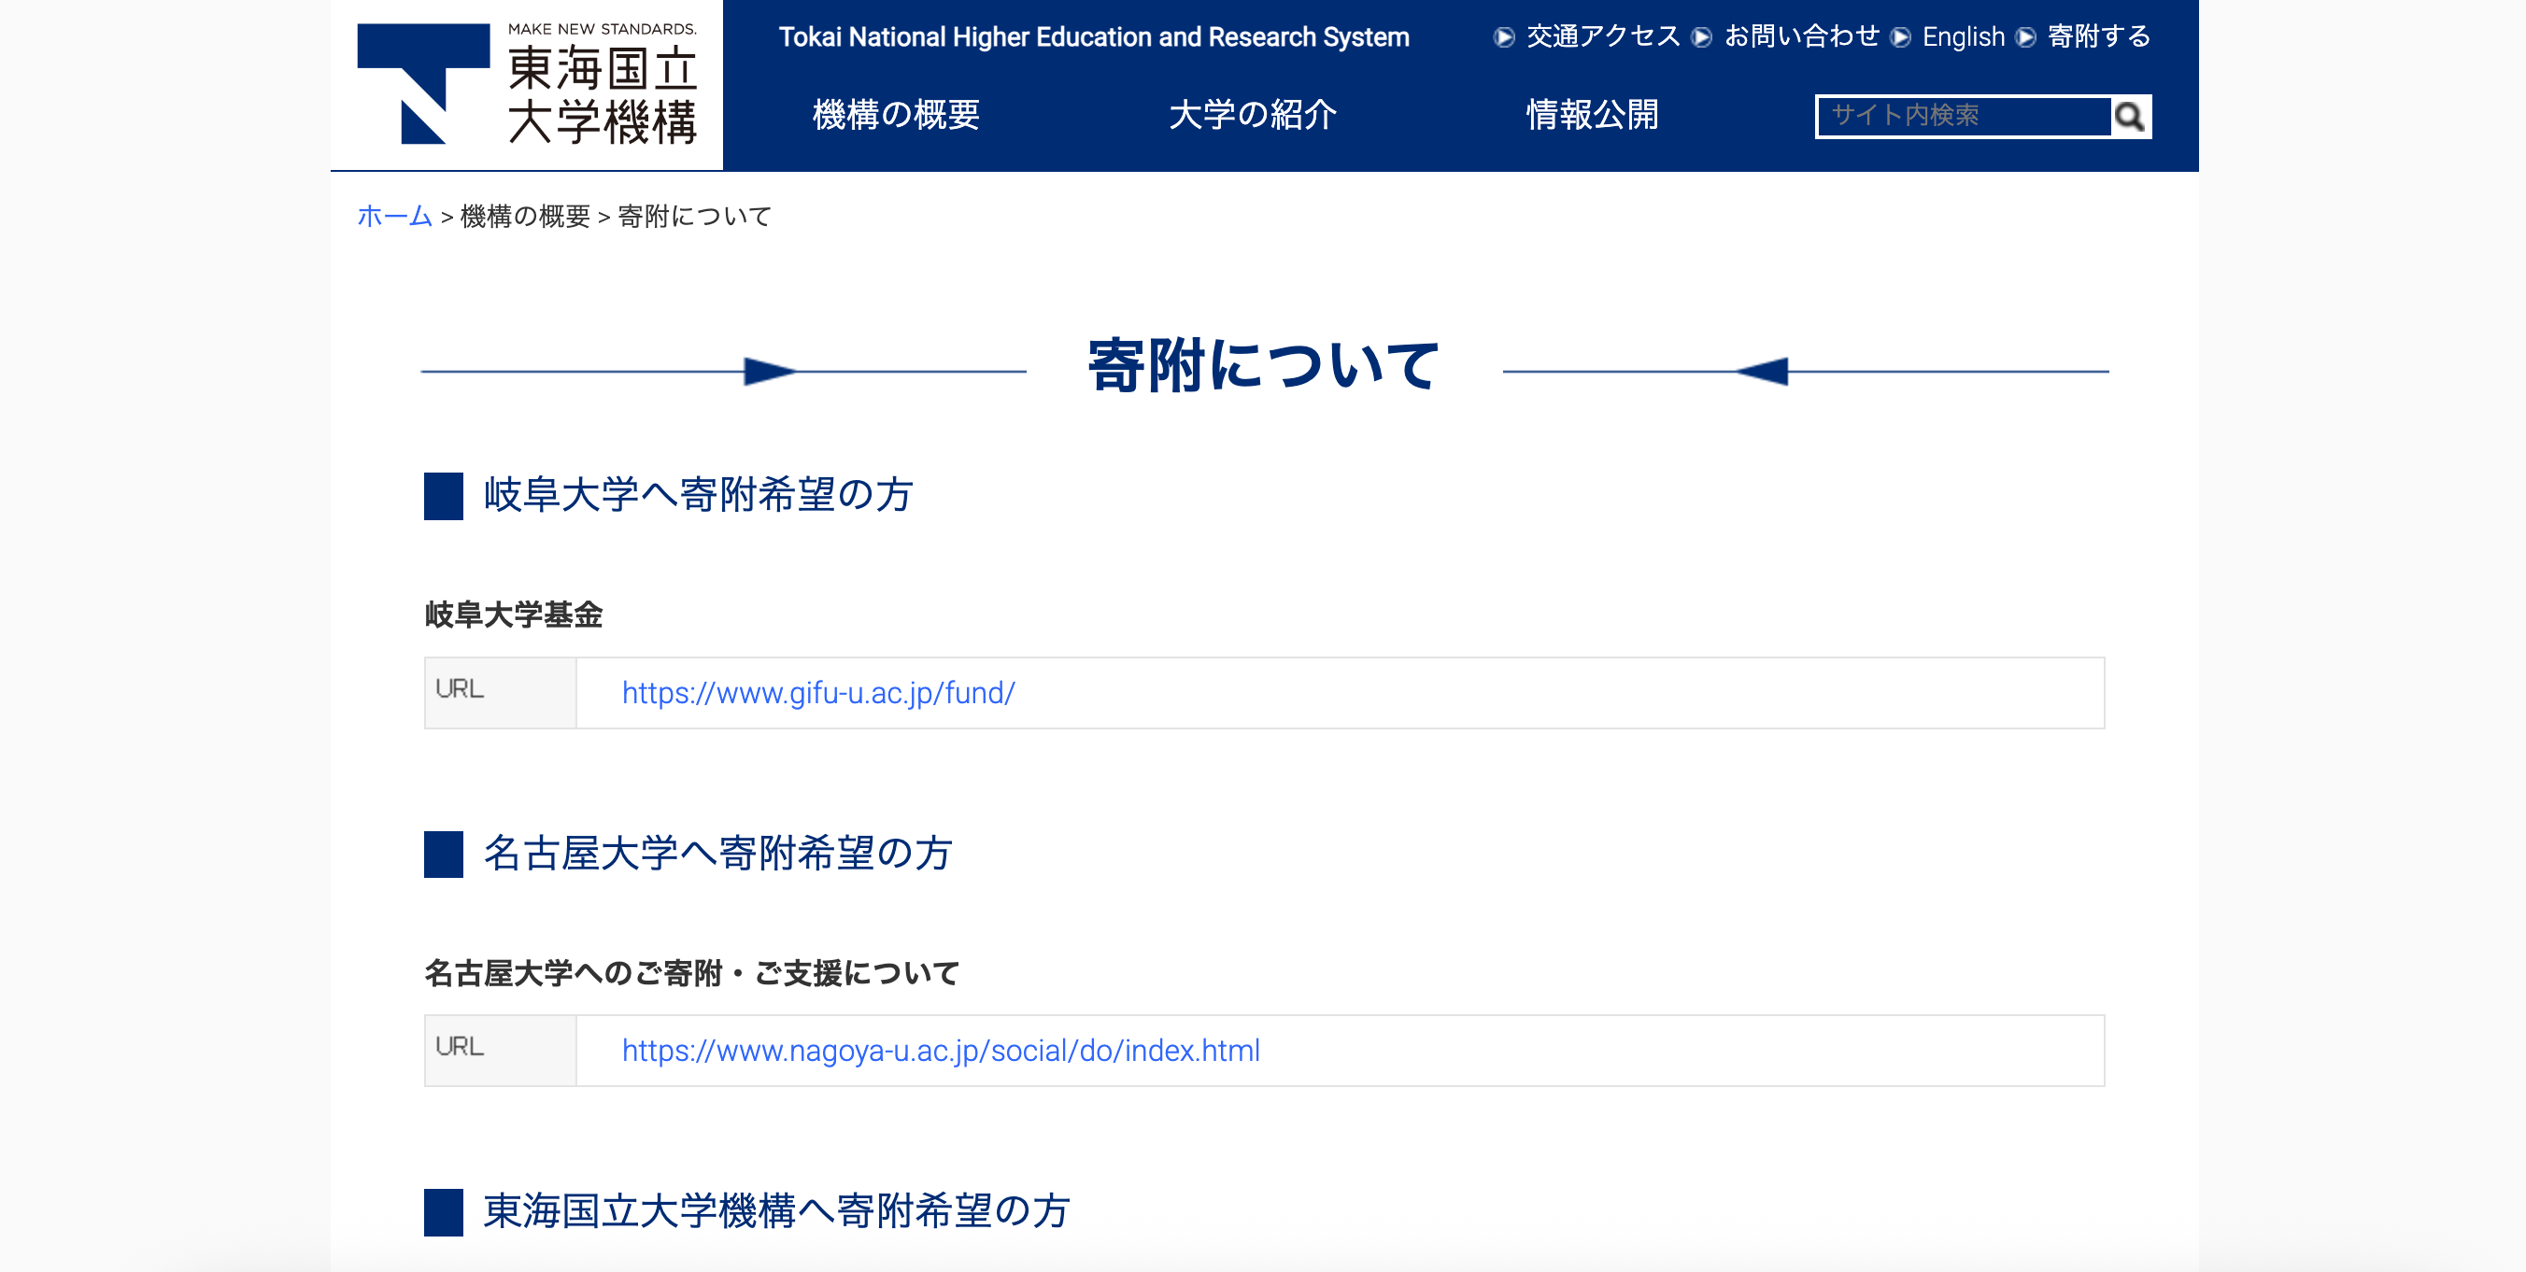Click the 東海国立大学機構へ寄附希望の方 heading
The width and height of the screenshot is (2526, 1272).
coord(775,1211)
